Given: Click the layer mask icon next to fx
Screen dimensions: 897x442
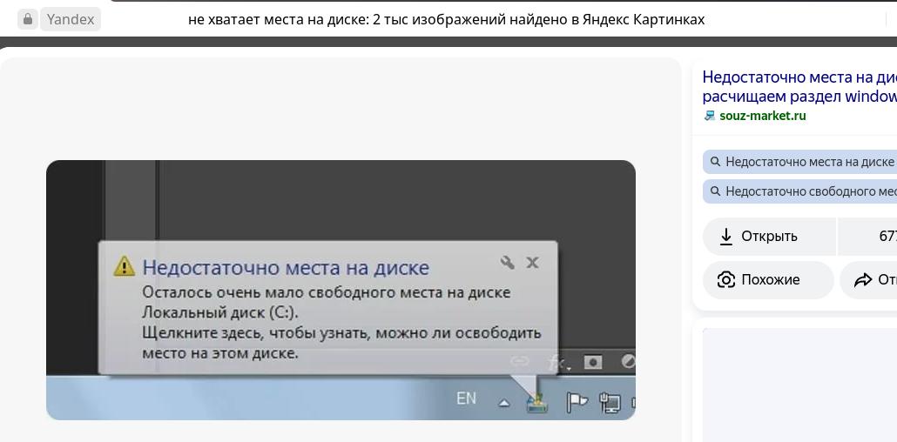Looking at the screenshot, I should pos(593,362).
